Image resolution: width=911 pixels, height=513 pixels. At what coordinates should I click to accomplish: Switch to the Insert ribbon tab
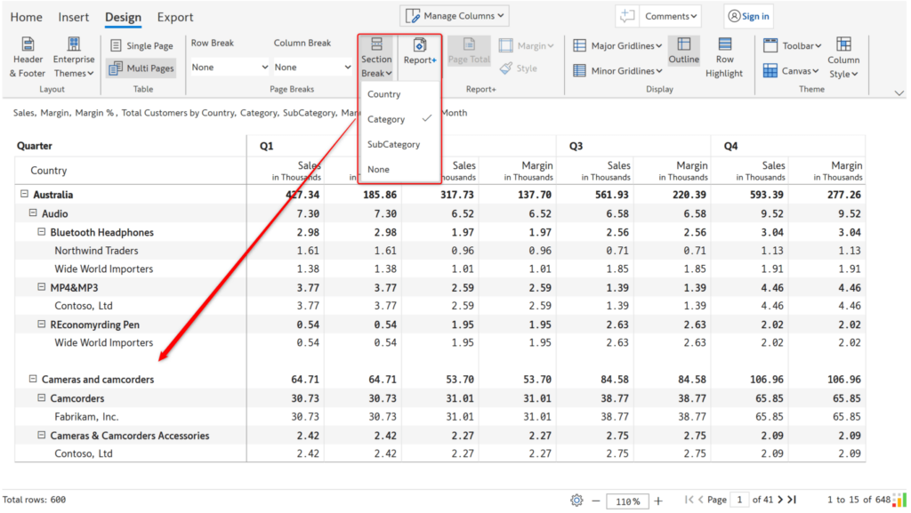[73, 16]
